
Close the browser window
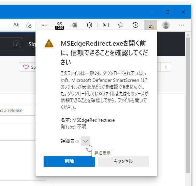(x=183, y=12)
